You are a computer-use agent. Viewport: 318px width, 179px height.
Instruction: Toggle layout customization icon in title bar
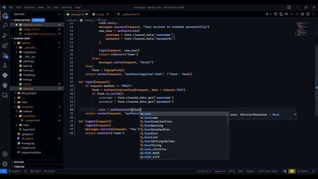tap(289, 7)
